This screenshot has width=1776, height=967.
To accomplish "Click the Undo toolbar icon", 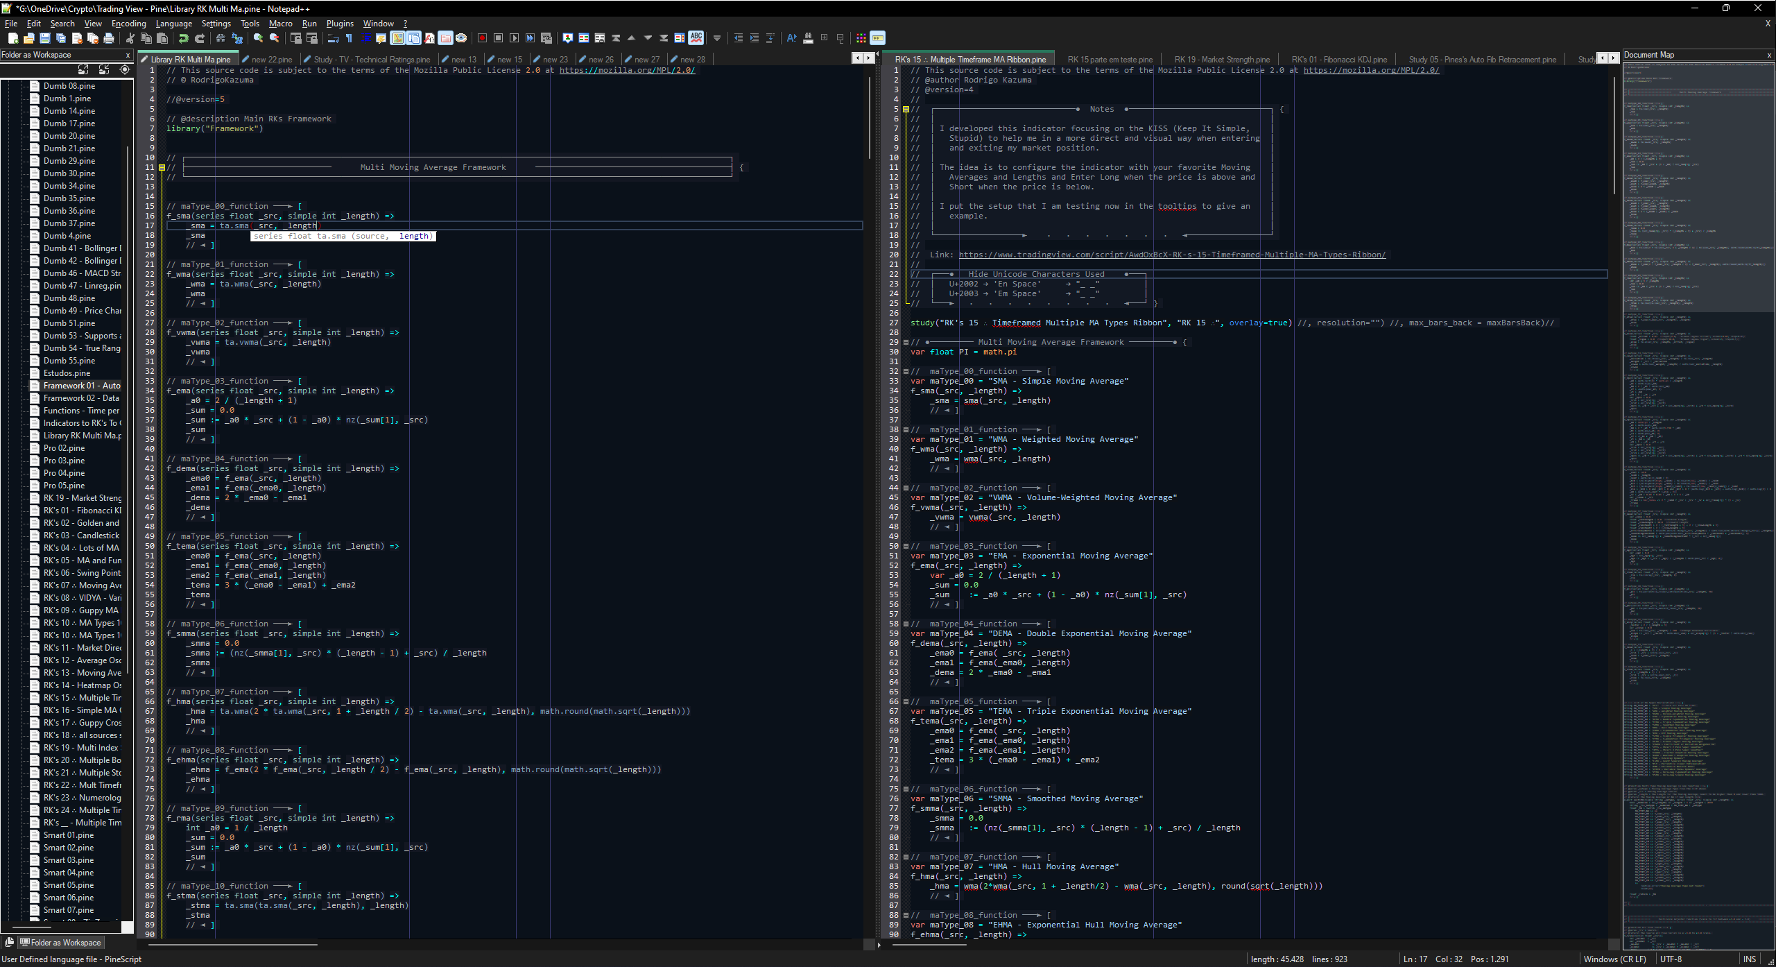I will (x=183, y=38).
